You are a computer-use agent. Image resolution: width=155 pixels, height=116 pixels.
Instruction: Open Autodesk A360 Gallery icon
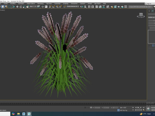[126, 7]
